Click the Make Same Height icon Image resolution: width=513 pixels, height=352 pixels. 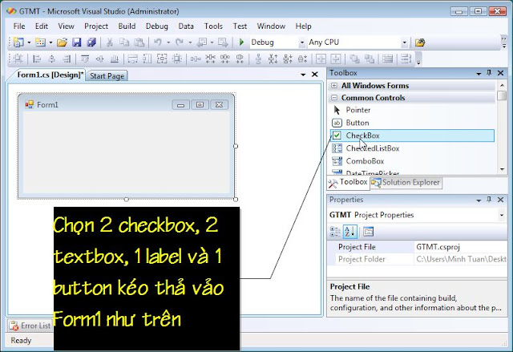(x=147, y=59)
